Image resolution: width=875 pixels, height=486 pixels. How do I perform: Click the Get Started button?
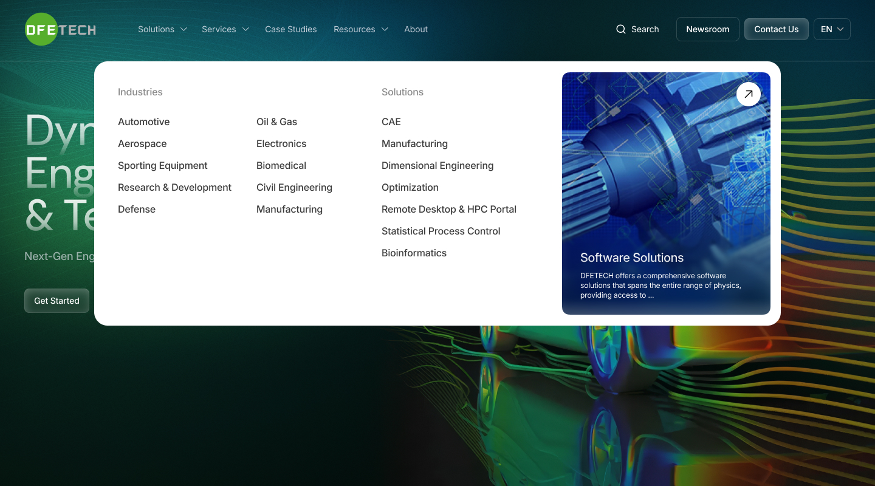(x=57, y=301)
